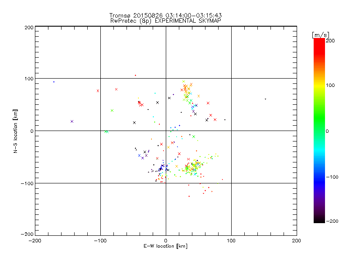Click the colorbar label '200' at the top

[330, 41]
